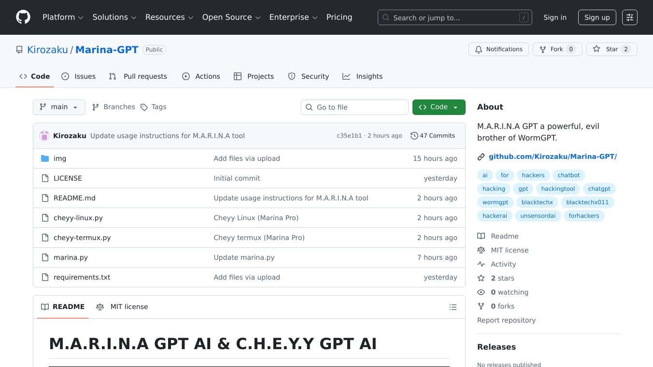Select the wormgpt topic tag

495,202
